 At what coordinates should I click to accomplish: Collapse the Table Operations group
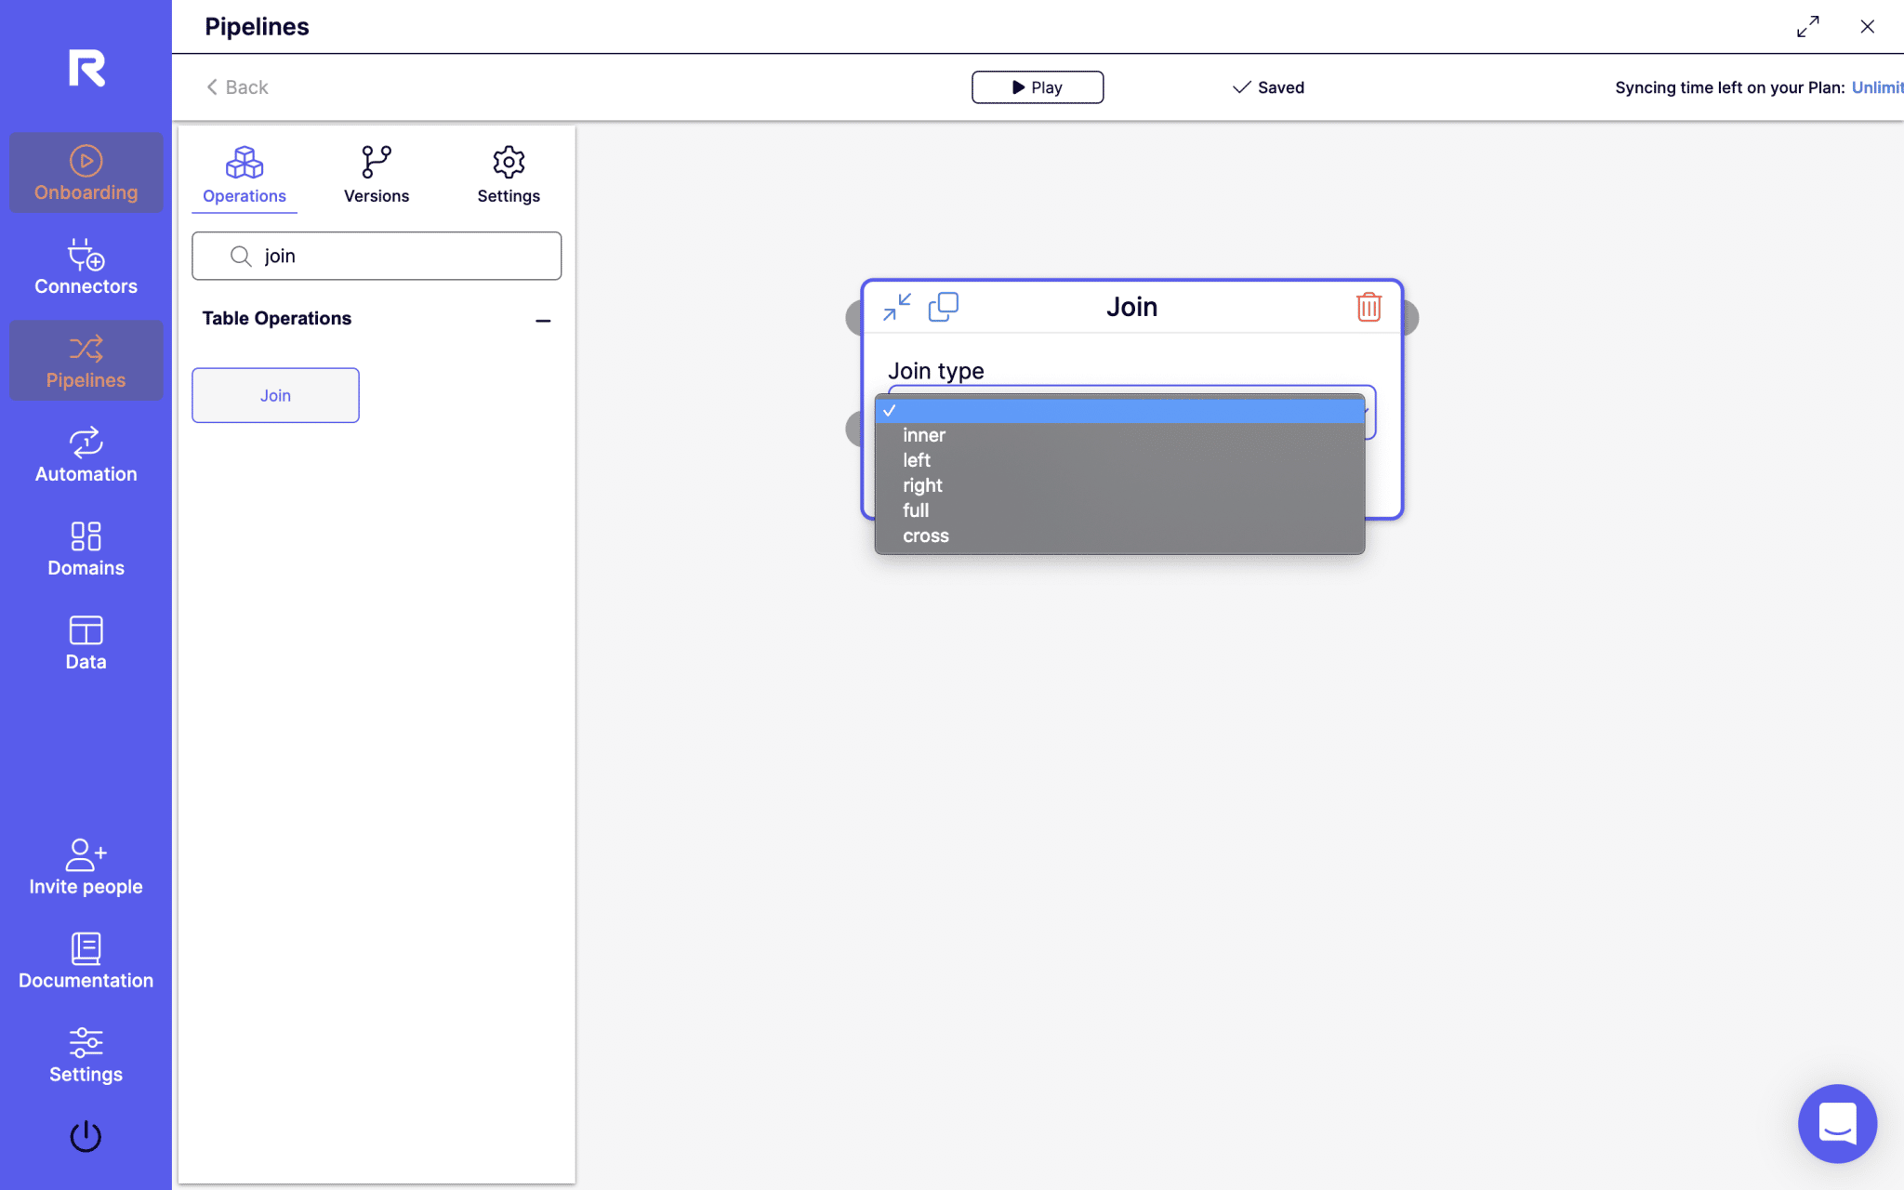pos(543,321)
